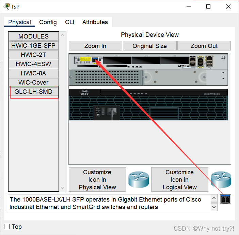Click the module description text box
239x235 pixels.
tap(110, 203)
